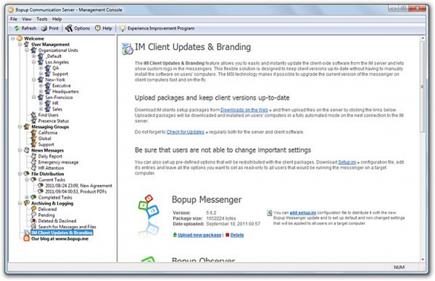Image resolution: width=435 pixels, height=281 pixels.
Task: Click the Deleted & Declined icon
Action: point(34,221)
